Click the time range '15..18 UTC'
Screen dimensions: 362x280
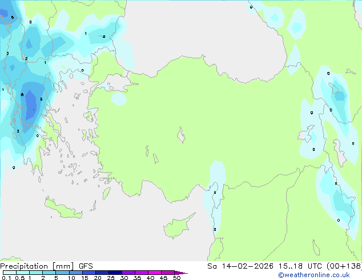point(300,266)
